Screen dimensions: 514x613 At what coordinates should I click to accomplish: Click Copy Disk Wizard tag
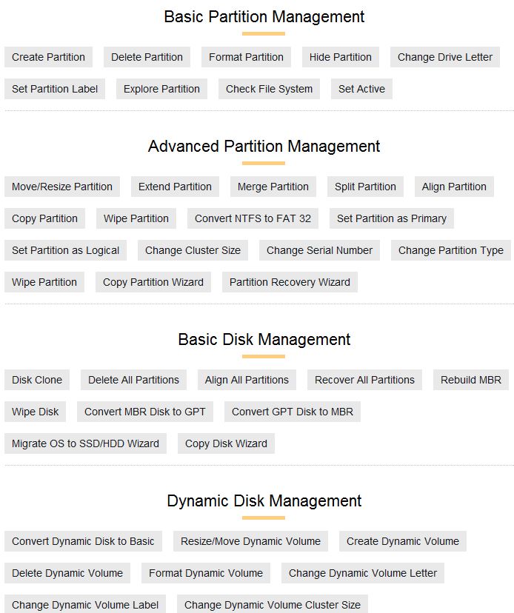(x=226, y=443)
